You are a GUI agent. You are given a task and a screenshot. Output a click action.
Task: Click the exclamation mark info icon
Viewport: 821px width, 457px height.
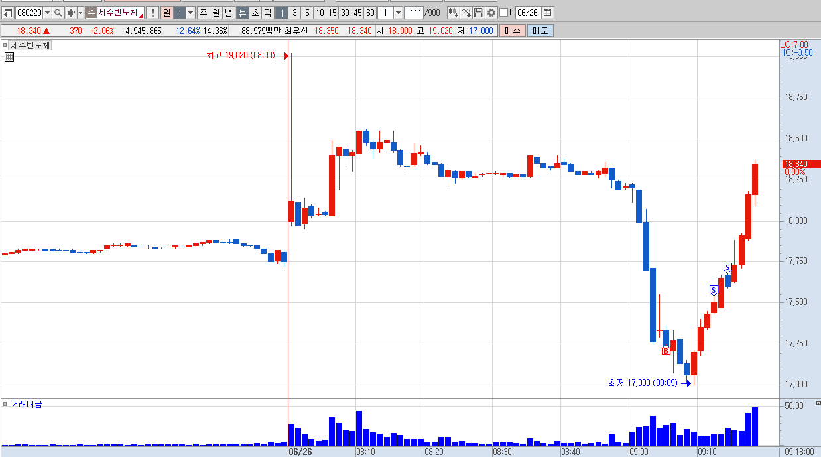(152, 13)
